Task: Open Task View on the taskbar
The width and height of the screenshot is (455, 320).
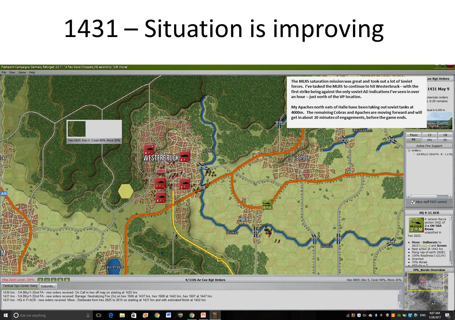Action: pyautogui.click(x=98, y=315)
